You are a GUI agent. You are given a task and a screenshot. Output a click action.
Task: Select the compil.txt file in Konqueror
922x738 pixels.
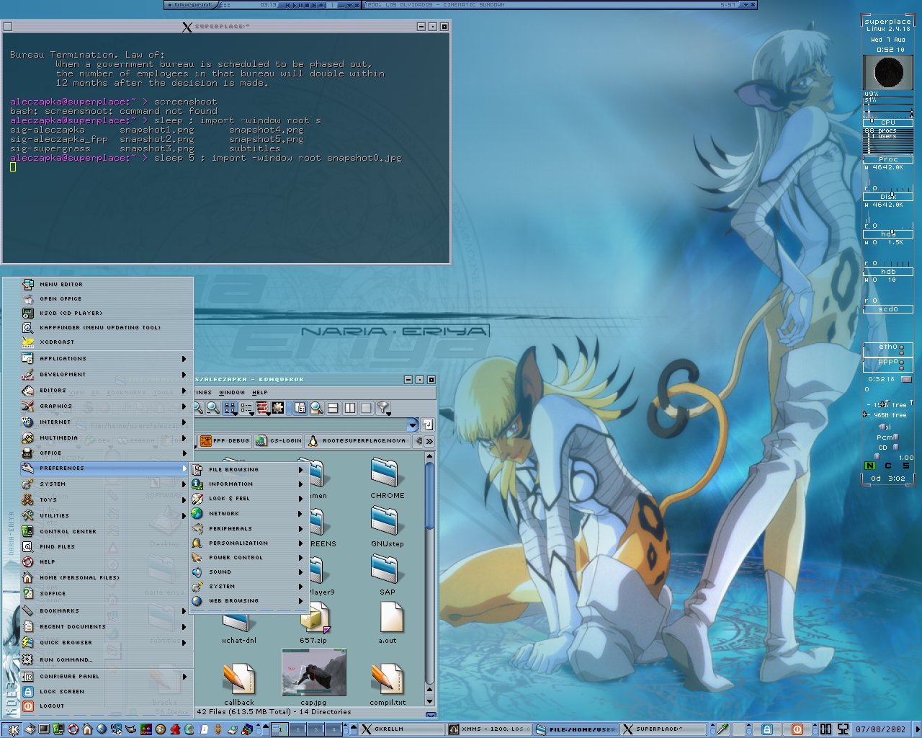coord(388,685)
